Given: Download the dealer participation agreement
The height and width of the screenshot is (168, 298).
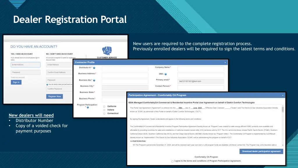Looking at the screenshot, I should (261, 151).
